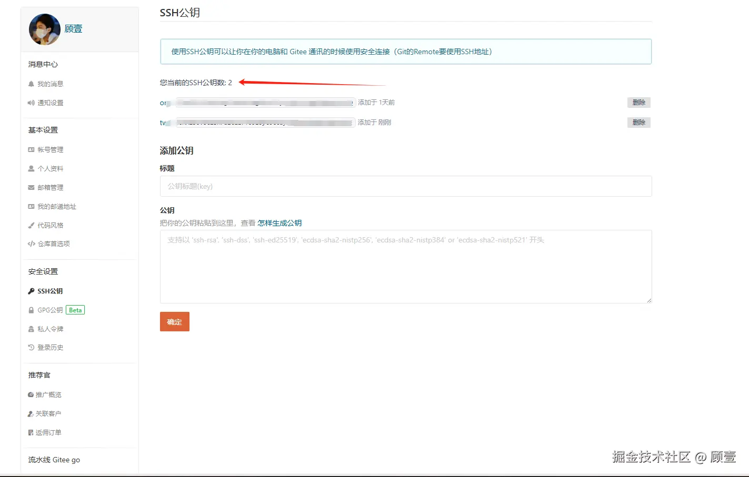Click the person icon beside 个人资料

pyautogui.click(x=31, y=169)
